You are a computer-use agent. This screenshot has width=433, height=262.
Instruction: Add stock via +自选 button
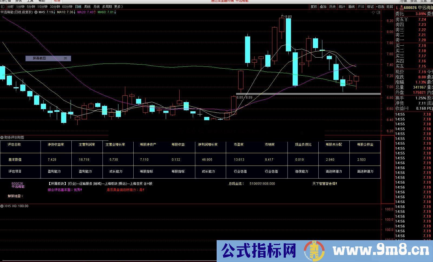coord(380,7)
